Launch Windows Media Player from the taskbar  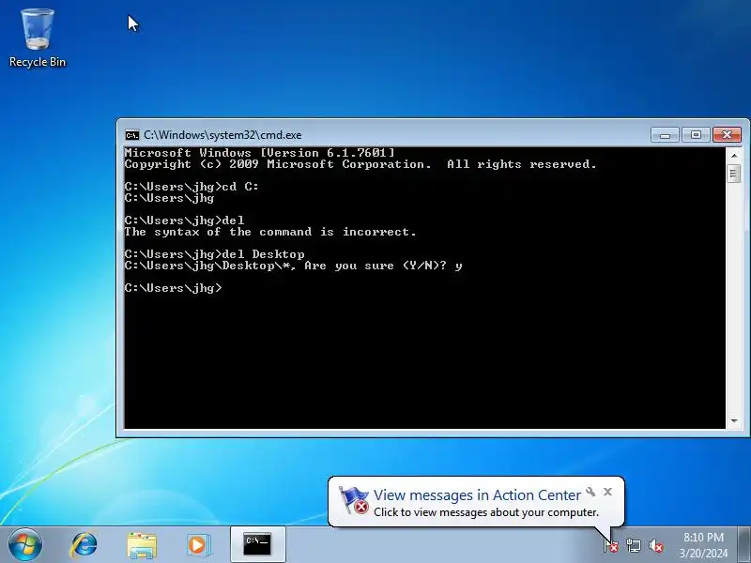point(198,545)
